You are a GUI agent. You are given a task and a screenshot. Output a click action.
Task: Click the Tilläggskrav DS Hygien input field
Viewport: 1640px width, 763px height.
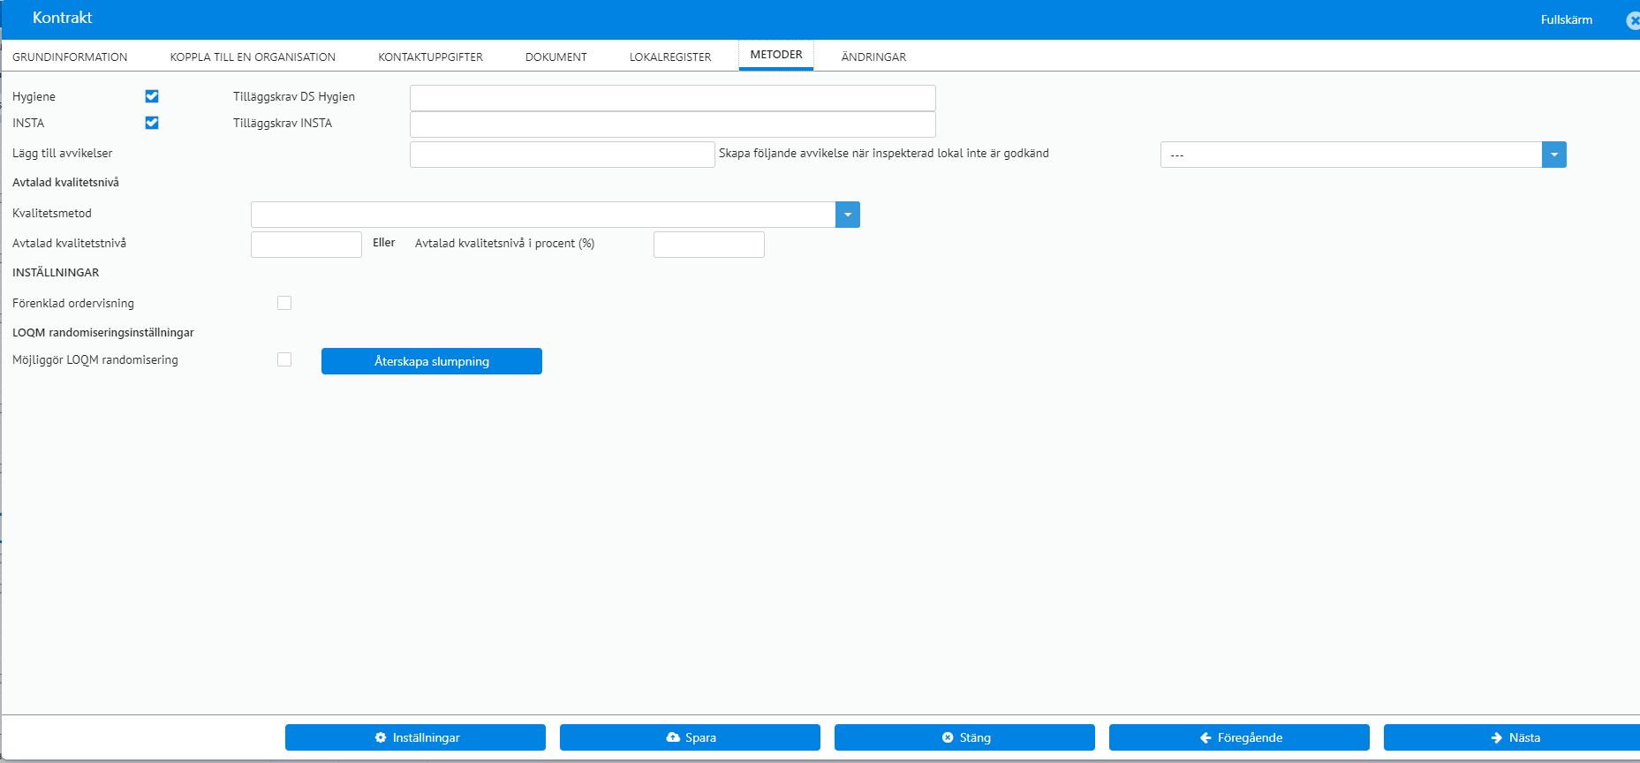point(673,98)
